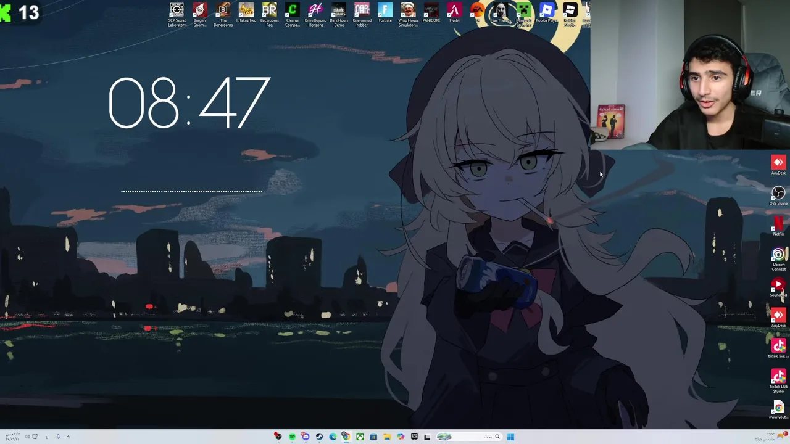Select the Backrooms Rec. desktop shortcut
790x444 pixels.
tap(269, 15)
